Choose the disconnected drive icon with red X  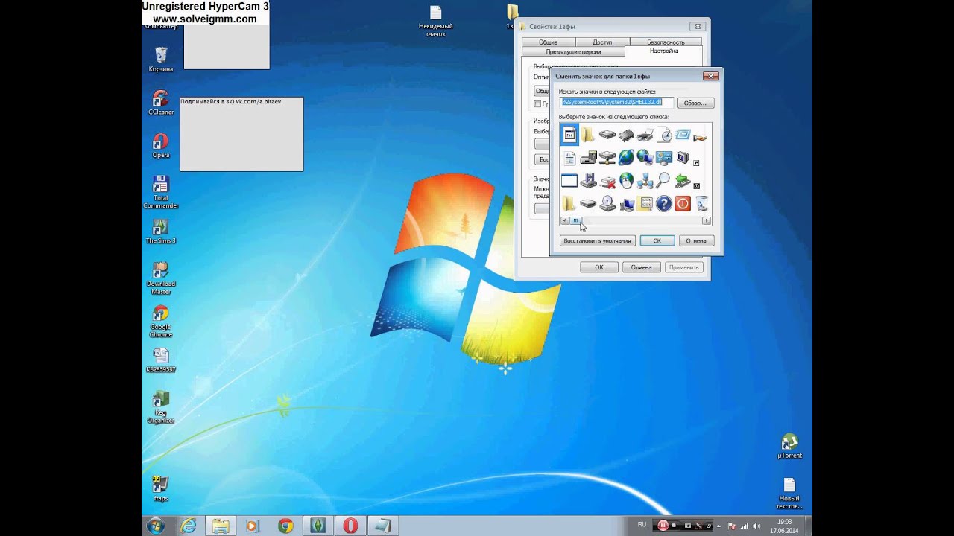coord(607,181)
